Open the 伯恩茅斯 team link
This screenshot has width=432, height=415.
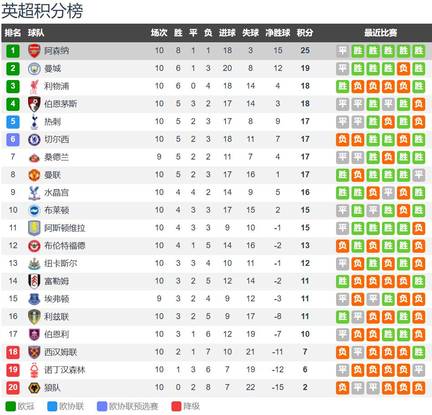point(60,104)
